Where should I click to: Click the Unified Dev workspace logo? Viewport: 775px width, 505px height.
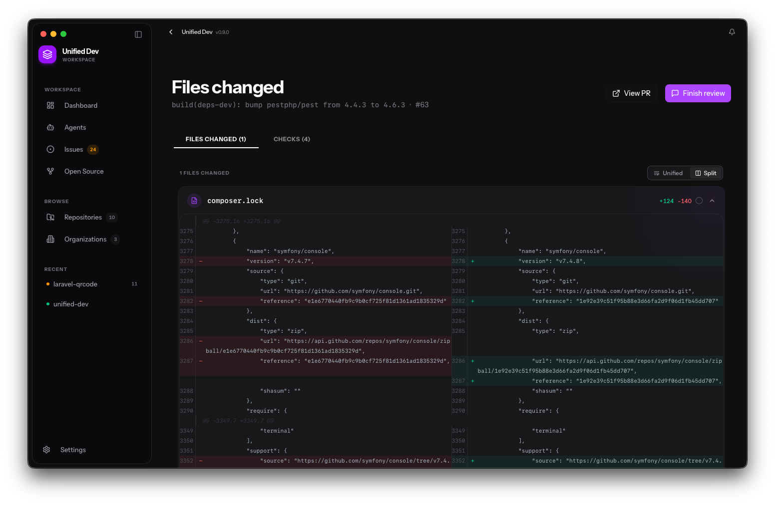pyautogui.click(x=47, y=54)
